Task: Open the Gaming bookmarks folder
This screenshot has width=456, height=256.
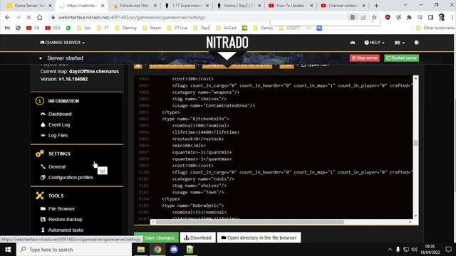Action: point(125,28)
